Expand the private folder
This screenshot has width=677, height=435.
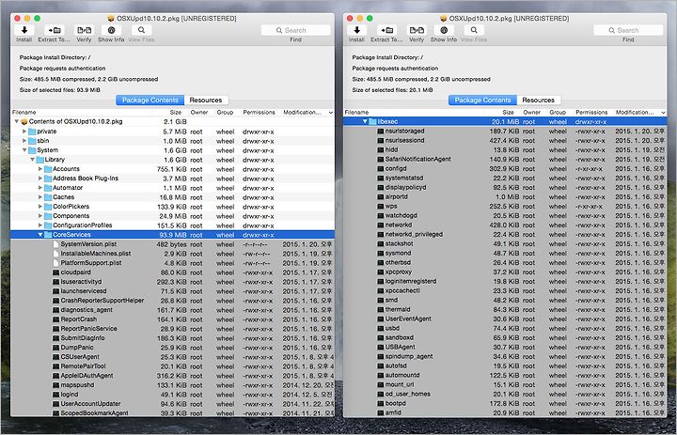(x=24, y=132)
